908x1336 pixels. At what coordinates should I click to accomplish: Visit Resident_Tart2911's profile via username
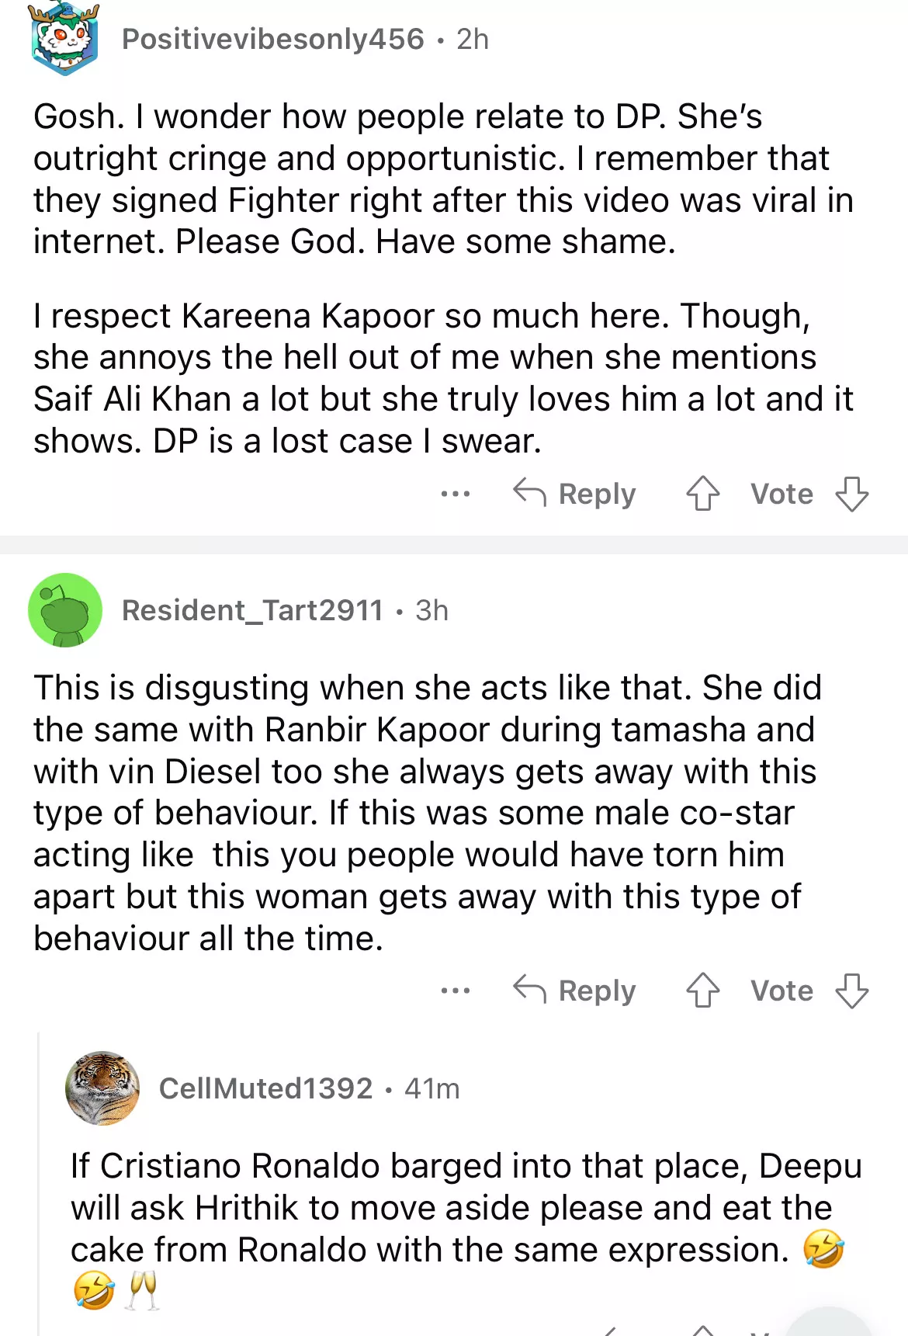tap(252, 610)
